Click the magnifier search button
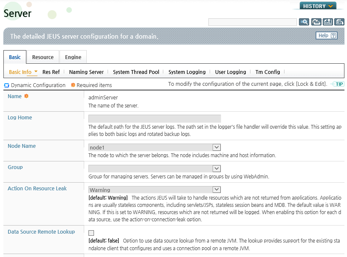This screenshot has height=257, width=347. 304,22
